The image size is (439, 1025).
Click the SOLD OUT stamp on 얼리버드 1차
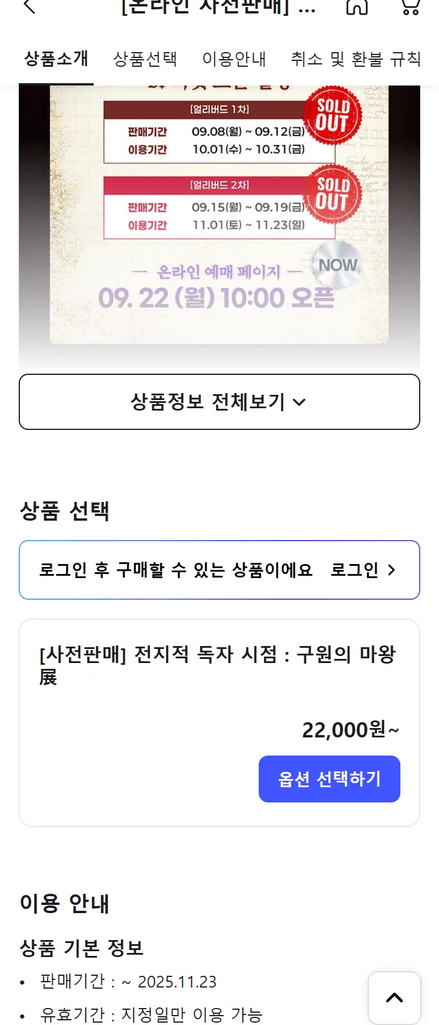tap(332, 115)
